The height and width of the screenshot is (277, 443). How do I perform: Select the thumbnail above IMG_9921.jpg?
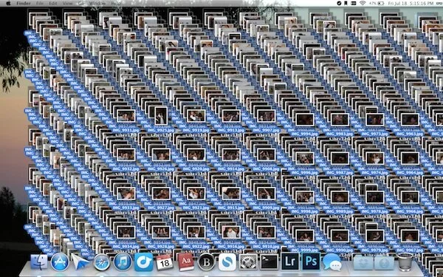[196, 194]
